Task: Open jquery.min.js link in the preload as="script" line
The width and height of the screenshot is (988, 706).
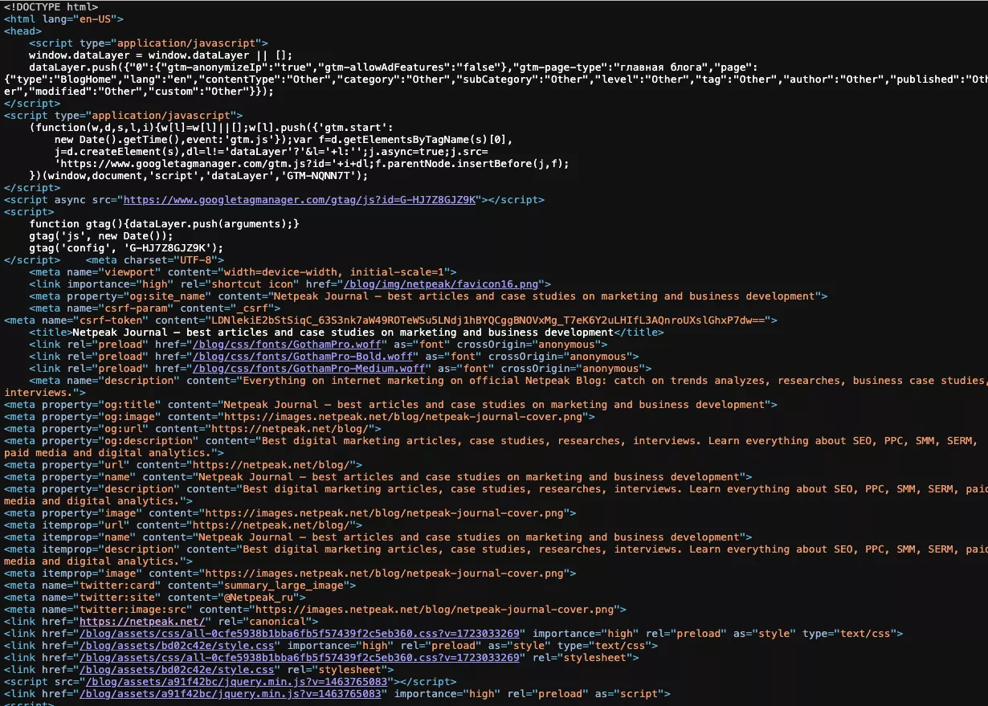Action: point(231,694)
